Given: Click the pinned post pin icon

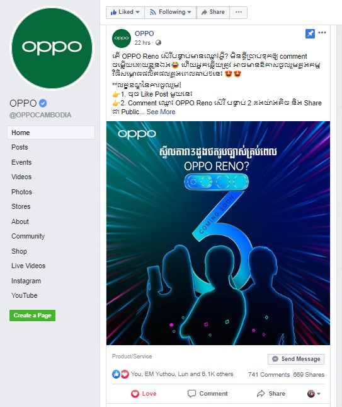Looking at the screenshot, I should (310, 33).
